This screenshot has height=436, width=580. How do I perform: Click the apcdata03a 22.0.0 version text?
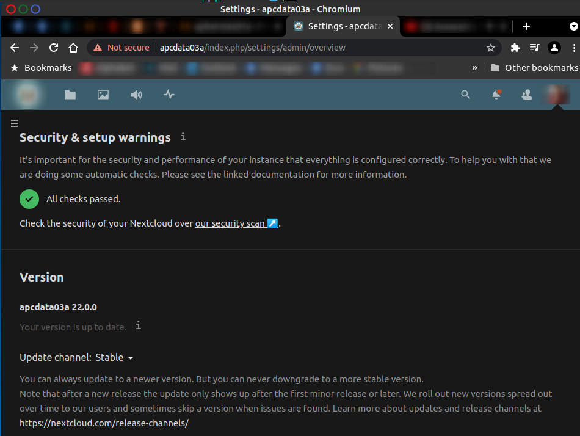(x=58, y=307)
